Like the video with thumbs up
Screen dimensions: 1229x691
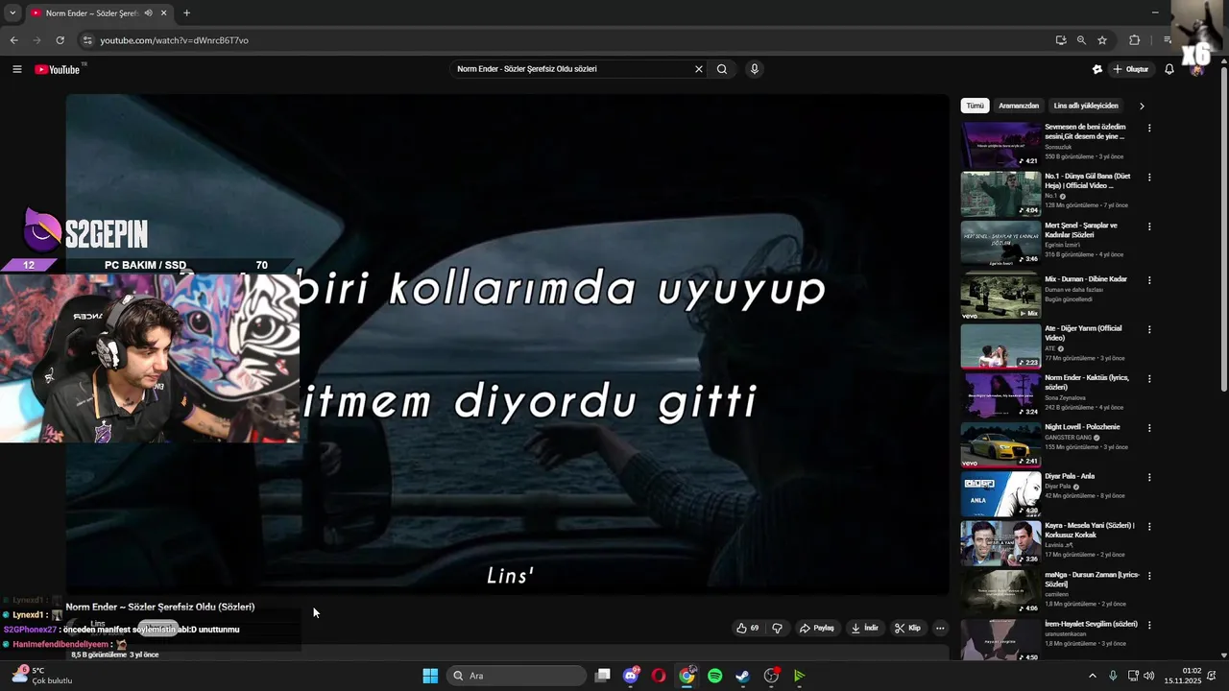coord(747,628)
